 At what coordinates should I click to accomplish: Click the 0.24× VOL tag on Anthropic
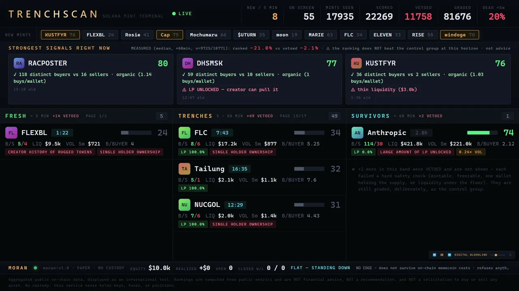[x=471, y=152]
